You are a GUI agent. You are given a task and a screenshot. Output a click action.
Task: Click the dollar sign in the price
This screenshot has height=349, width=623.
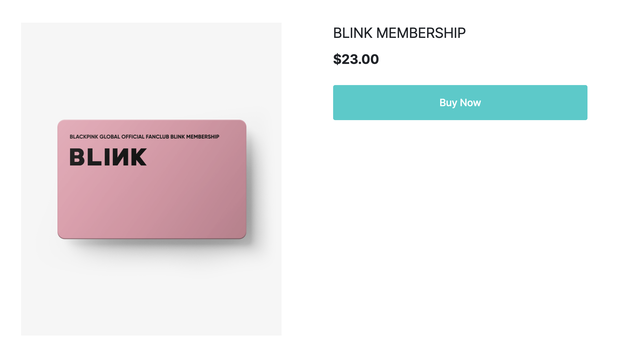[337, 59]
